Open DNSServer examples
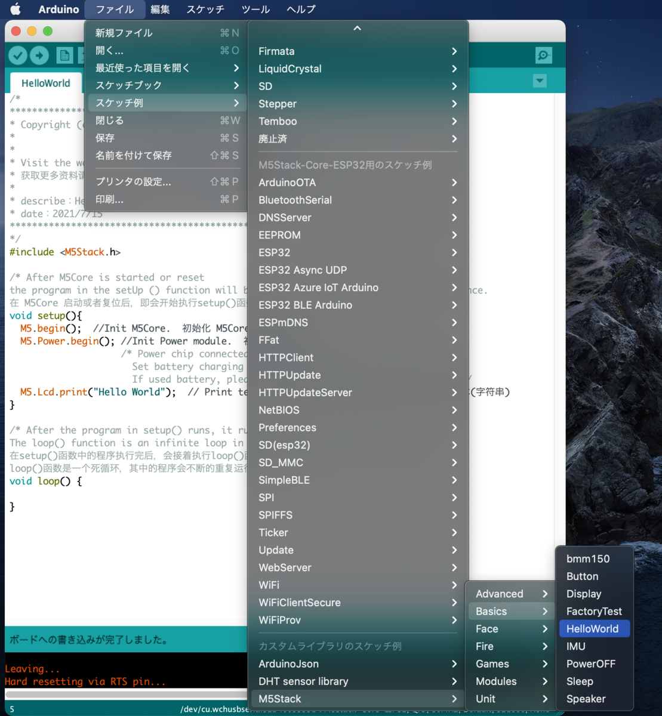The image size is (662, 716). (x=358, y=218)
